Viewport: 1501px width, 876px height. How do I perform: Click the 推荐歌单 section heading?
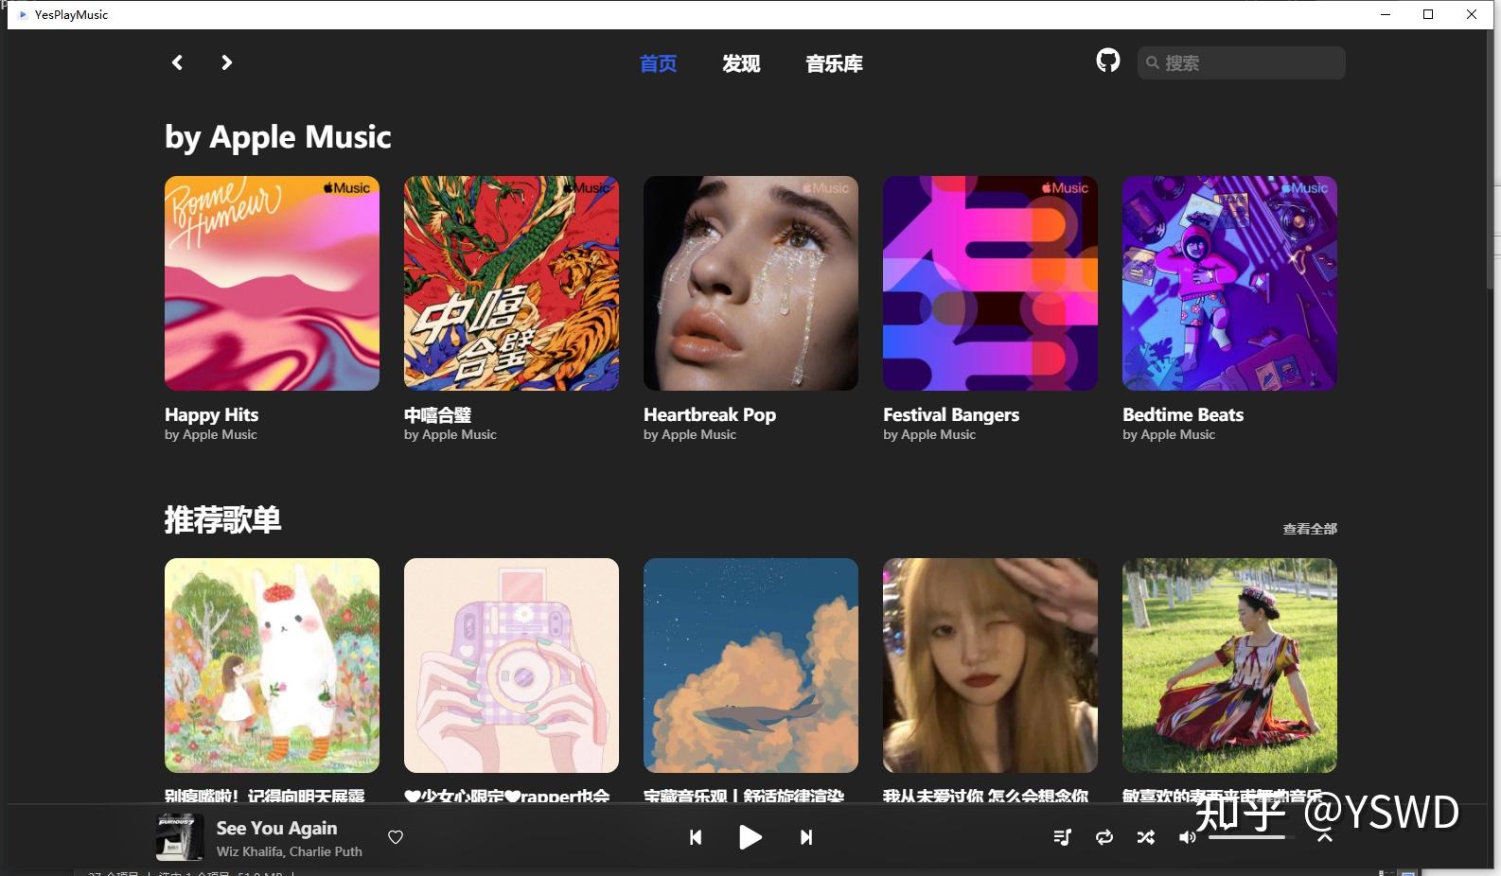(222, 519)
